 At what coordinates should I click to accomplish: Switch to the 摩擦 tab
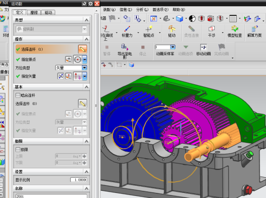(34, 12)
